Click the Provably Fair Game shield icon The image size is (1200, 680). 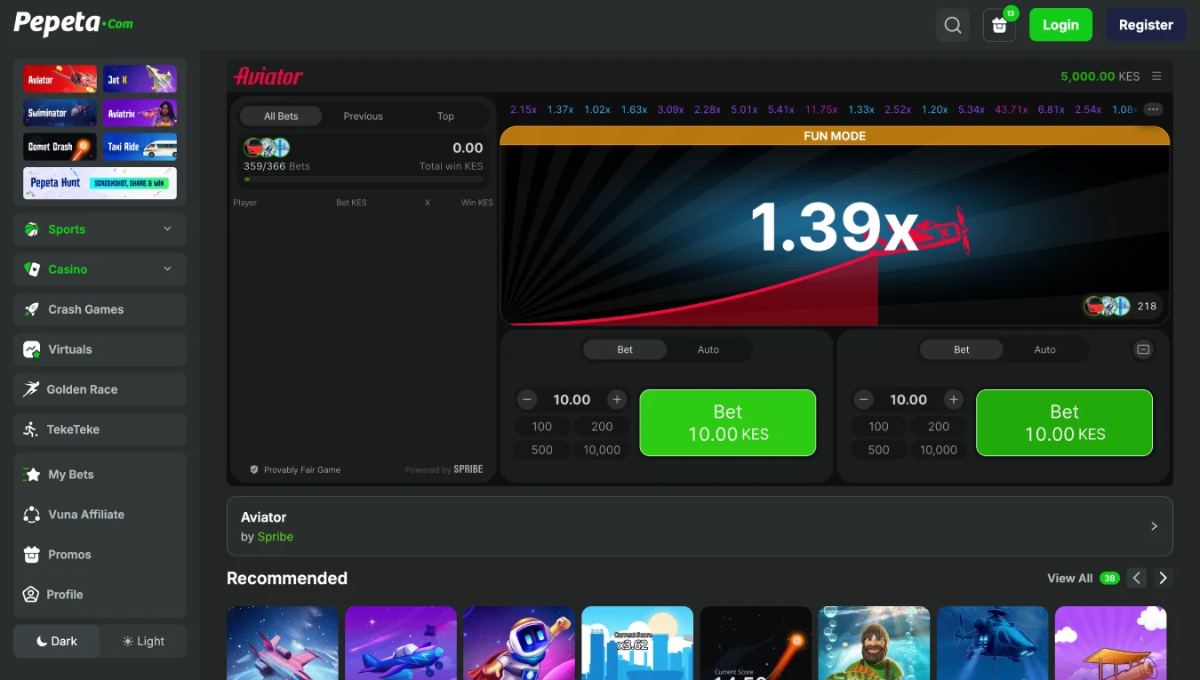[253, 469]
